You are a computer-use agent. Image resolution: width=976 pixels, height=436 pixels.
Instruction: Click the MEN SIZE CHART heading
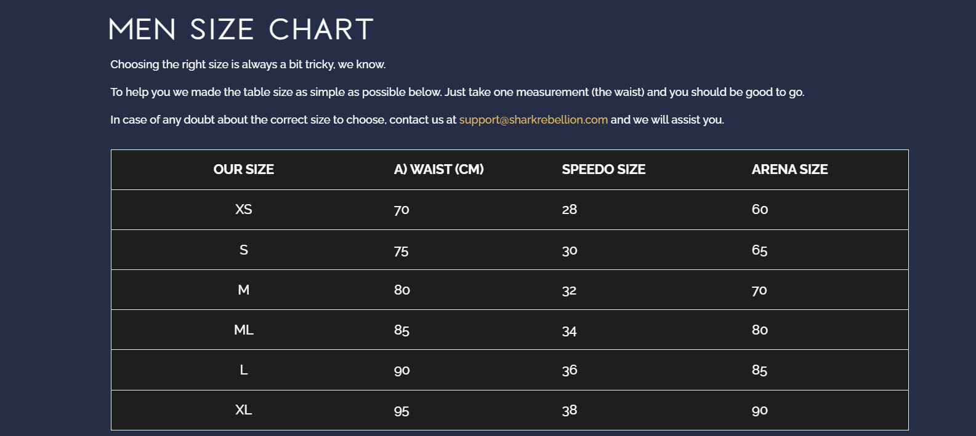[x=241, y=30]
